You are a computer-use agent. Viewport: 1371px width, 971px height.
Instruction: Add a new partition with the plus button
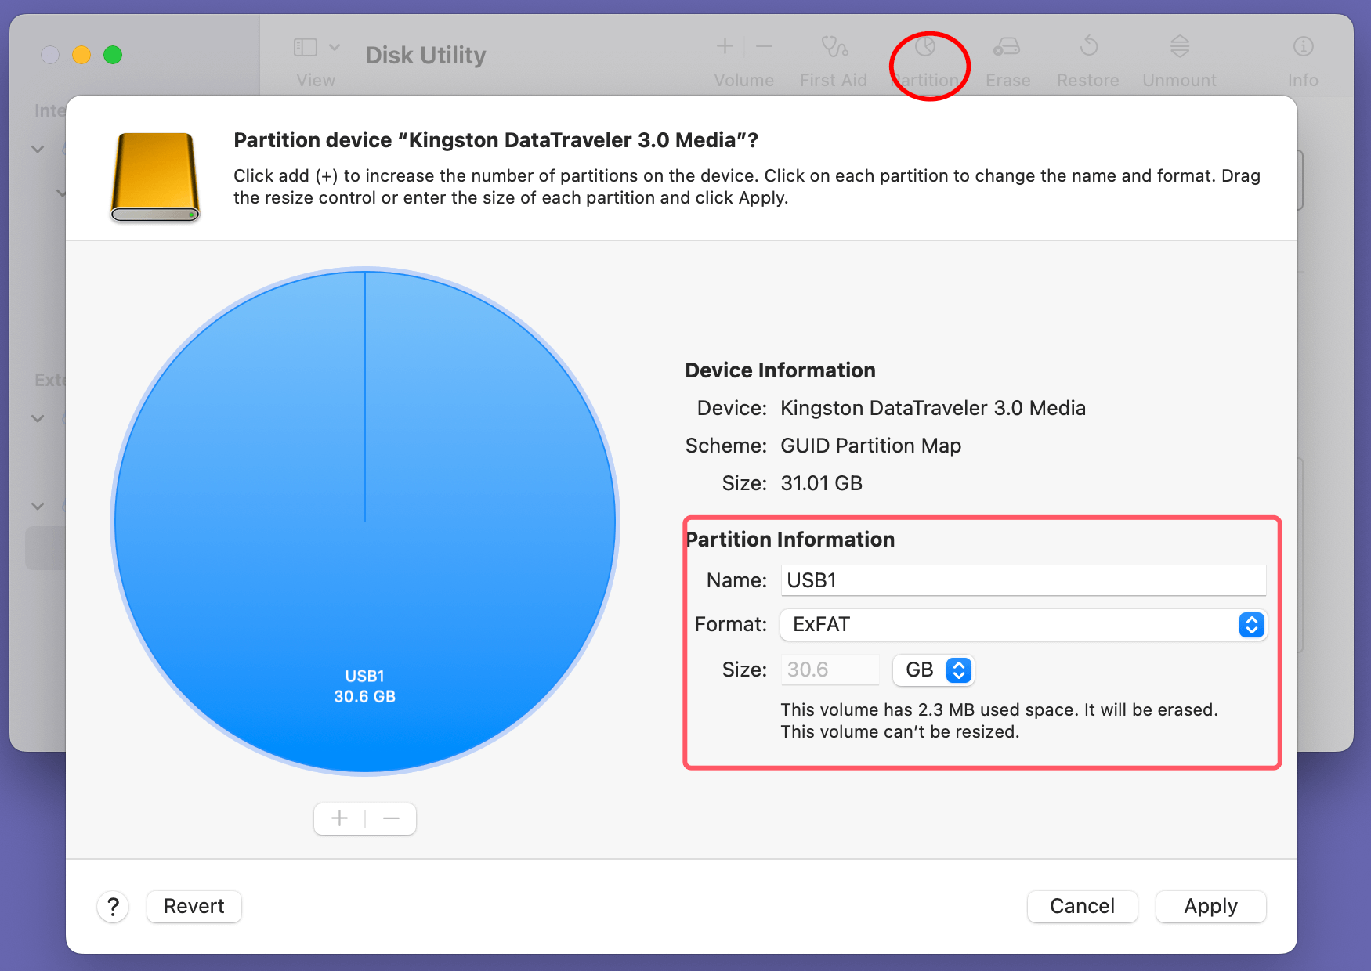point(338,818)
